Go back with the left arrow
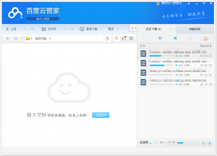Viewport: 217px width, 156px height. pos(8,38)
